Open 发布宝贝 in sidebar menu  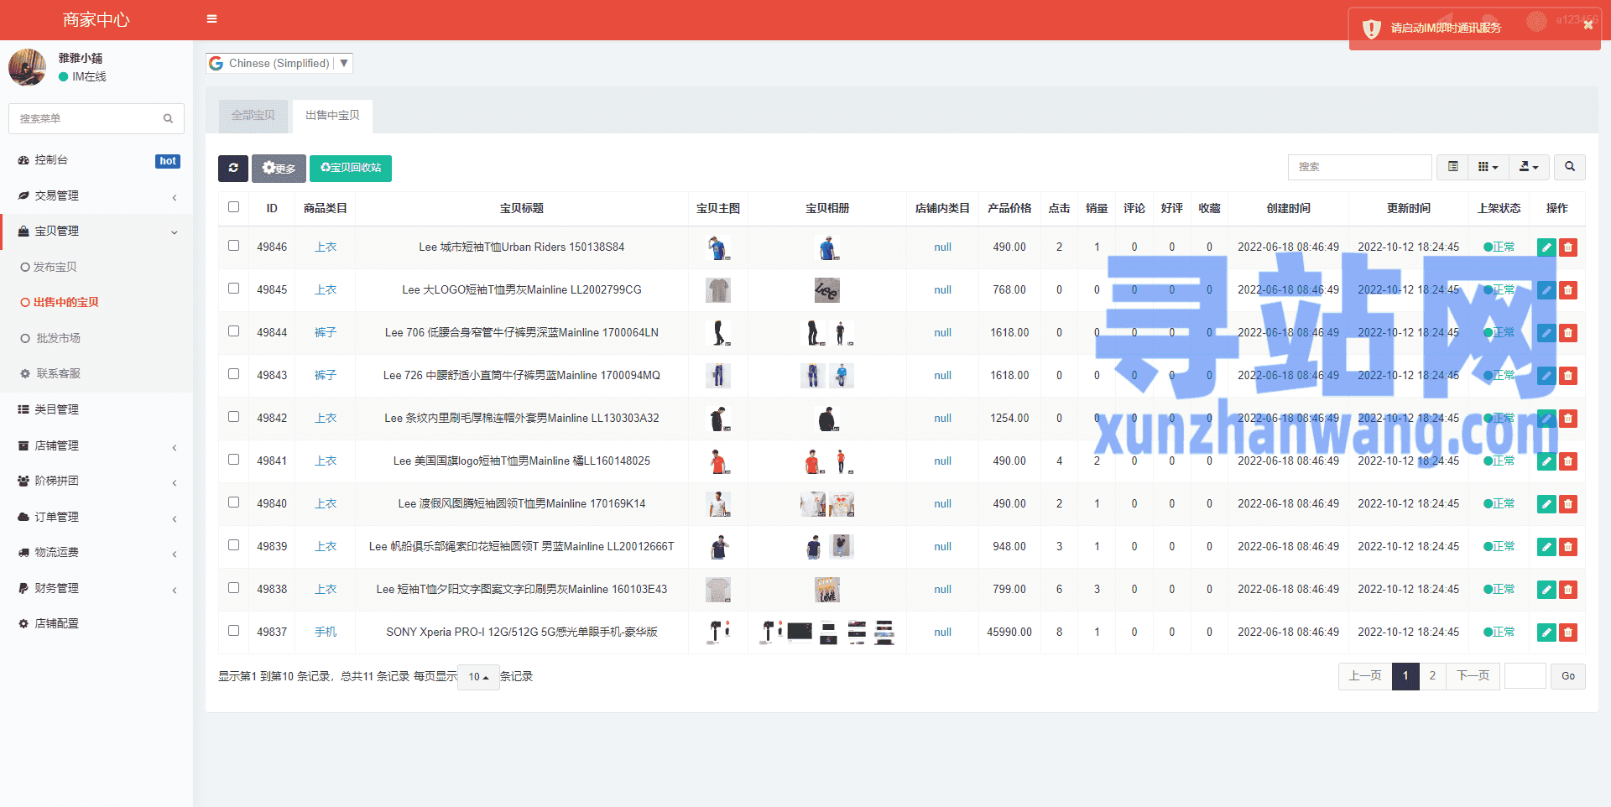55,267
